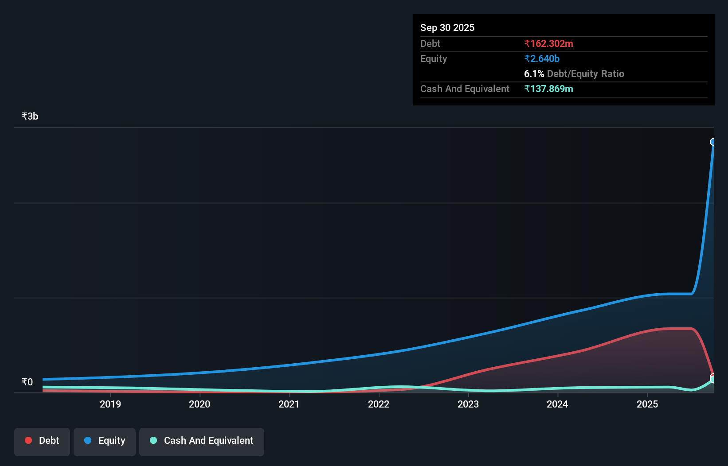Click the ₹3b axis label
Image resolution: width=728 pixels, height=466 pixels.
[29, 116]
